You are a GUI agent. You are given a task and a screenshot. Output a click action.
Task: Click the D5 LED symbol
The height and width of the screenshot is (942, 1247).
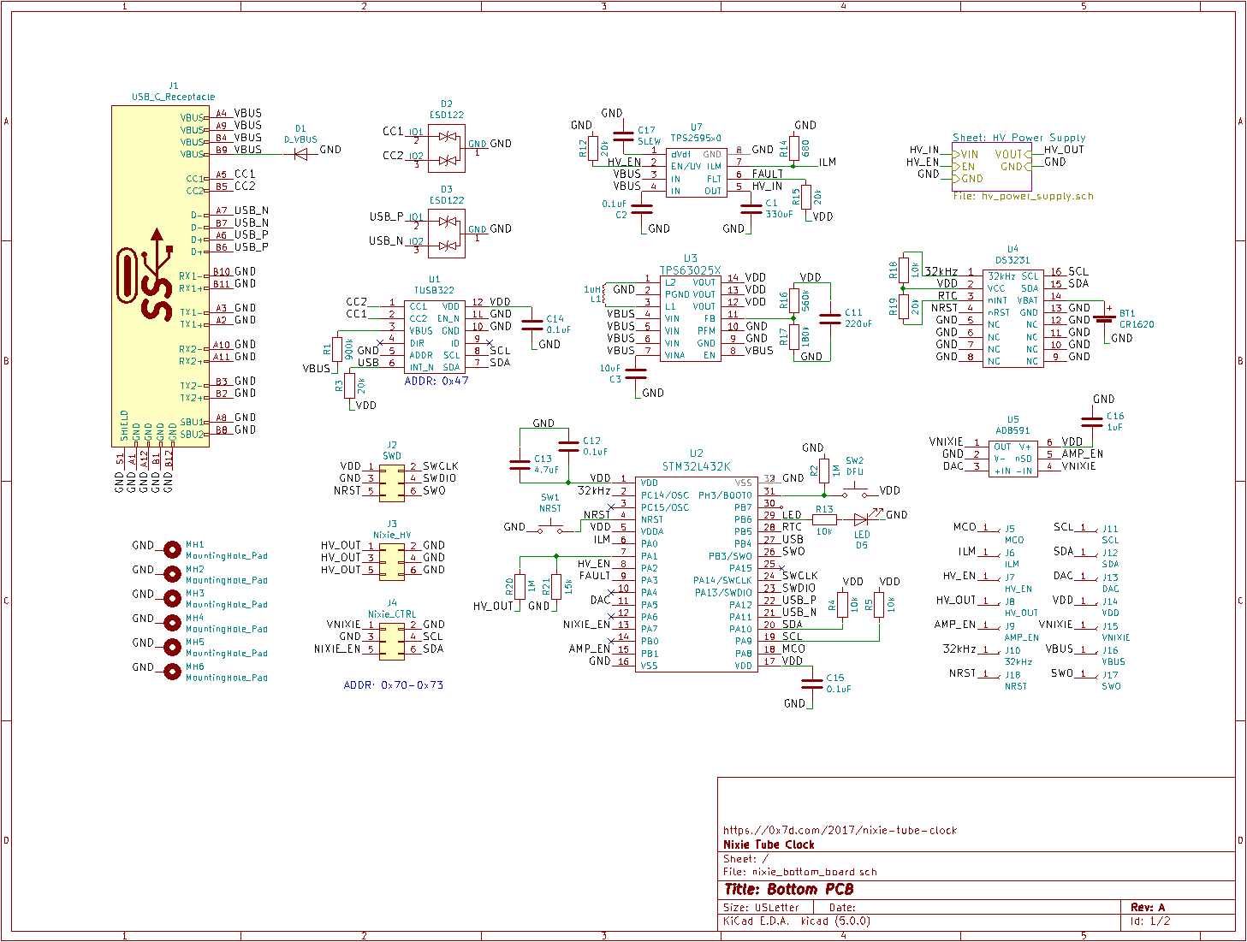tap(862, 518)
